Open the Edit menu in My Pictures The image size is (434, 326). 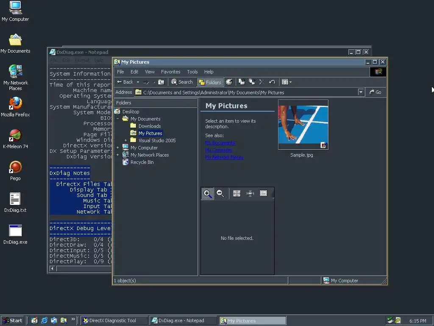tap(134, 72)
